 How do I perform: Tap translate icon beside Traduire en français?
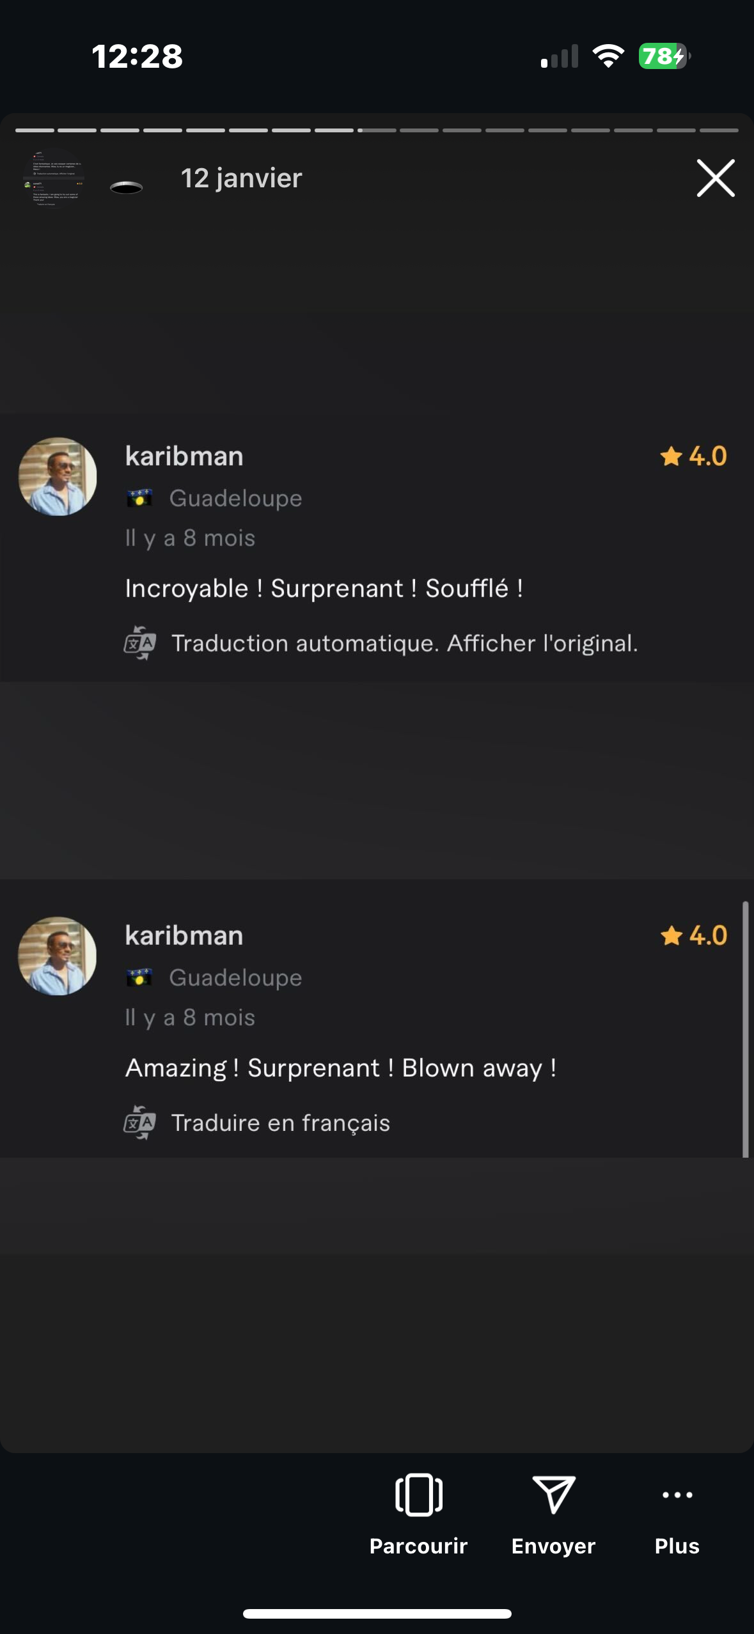[140, 1123]
